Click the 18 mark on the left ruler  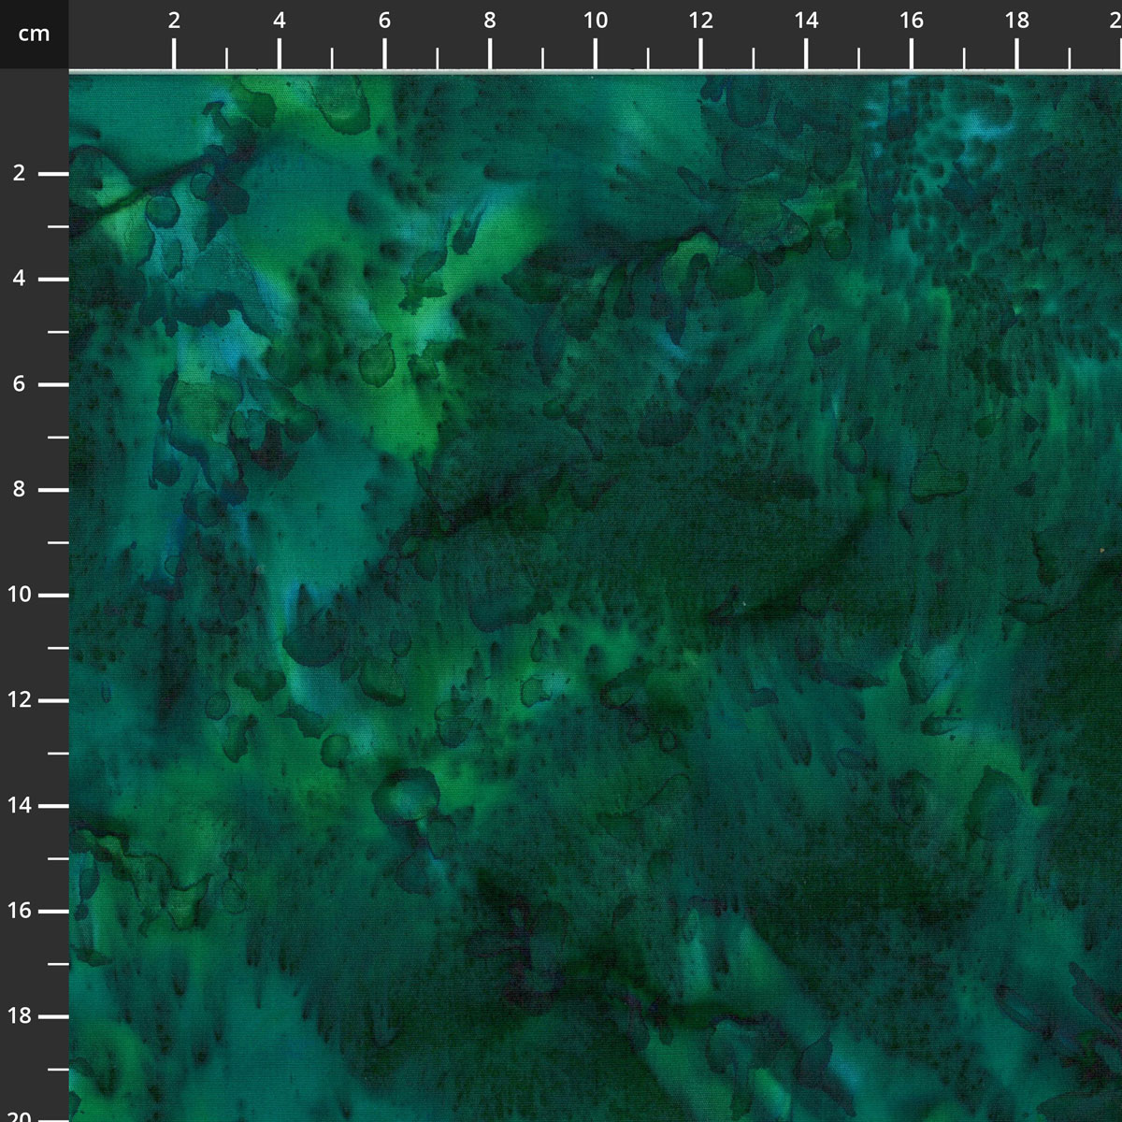coord(20,1016)
